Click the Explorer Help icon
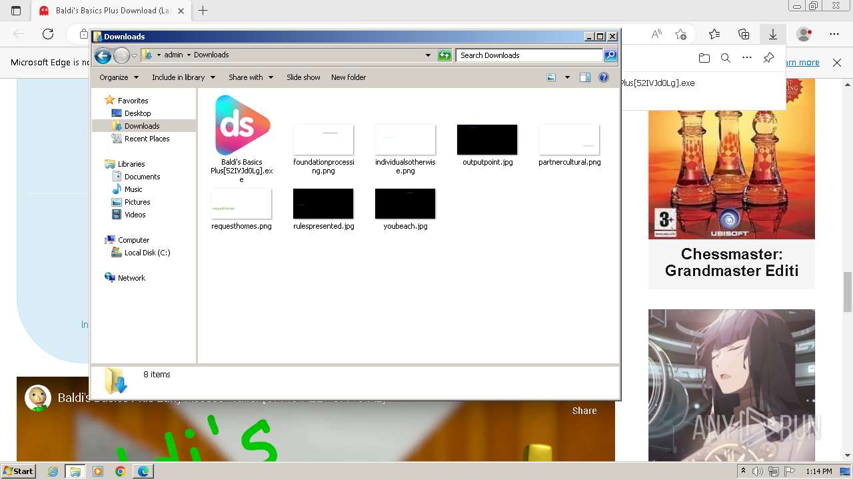The height and width of the screenshot is (480, 853). coord(604,77)
